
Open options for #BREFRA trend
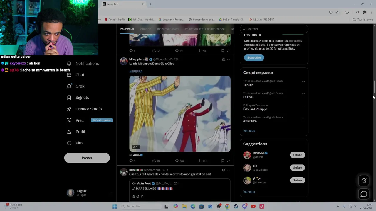[x=303, y=118]
